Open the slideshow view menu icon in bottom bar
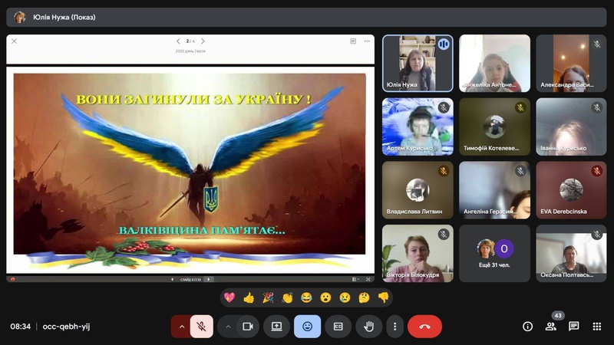 355,279
